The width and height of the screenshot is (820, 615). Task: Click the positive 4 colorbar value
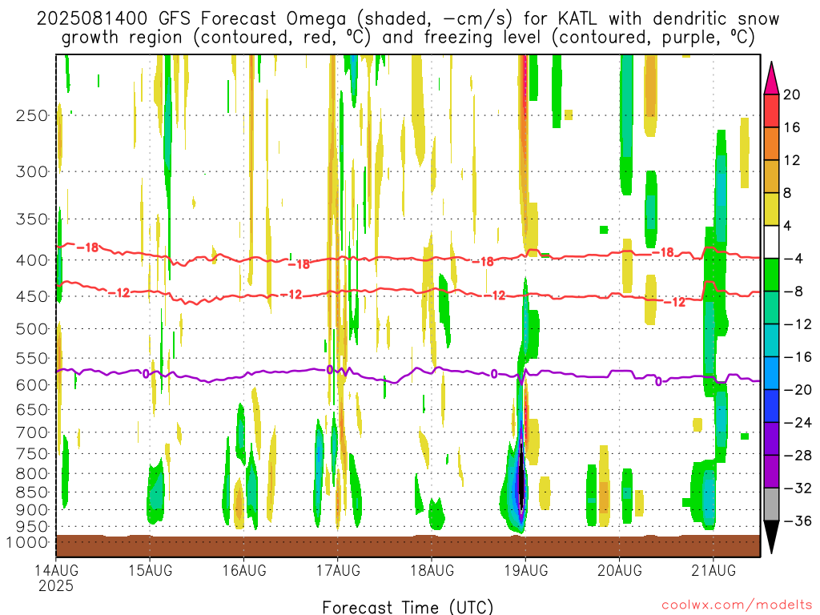pos(787,226)
